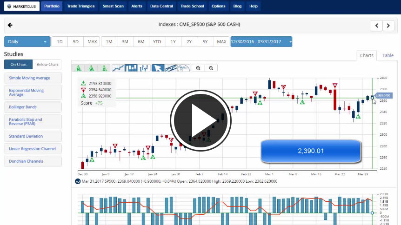Select the trend line drawing tool

click(171, 68)
